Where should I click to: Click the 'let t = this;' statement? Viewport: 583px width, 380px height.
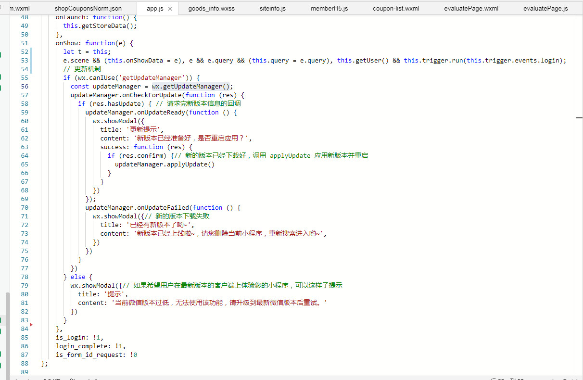pyautogui.click(x=87, y=51)
